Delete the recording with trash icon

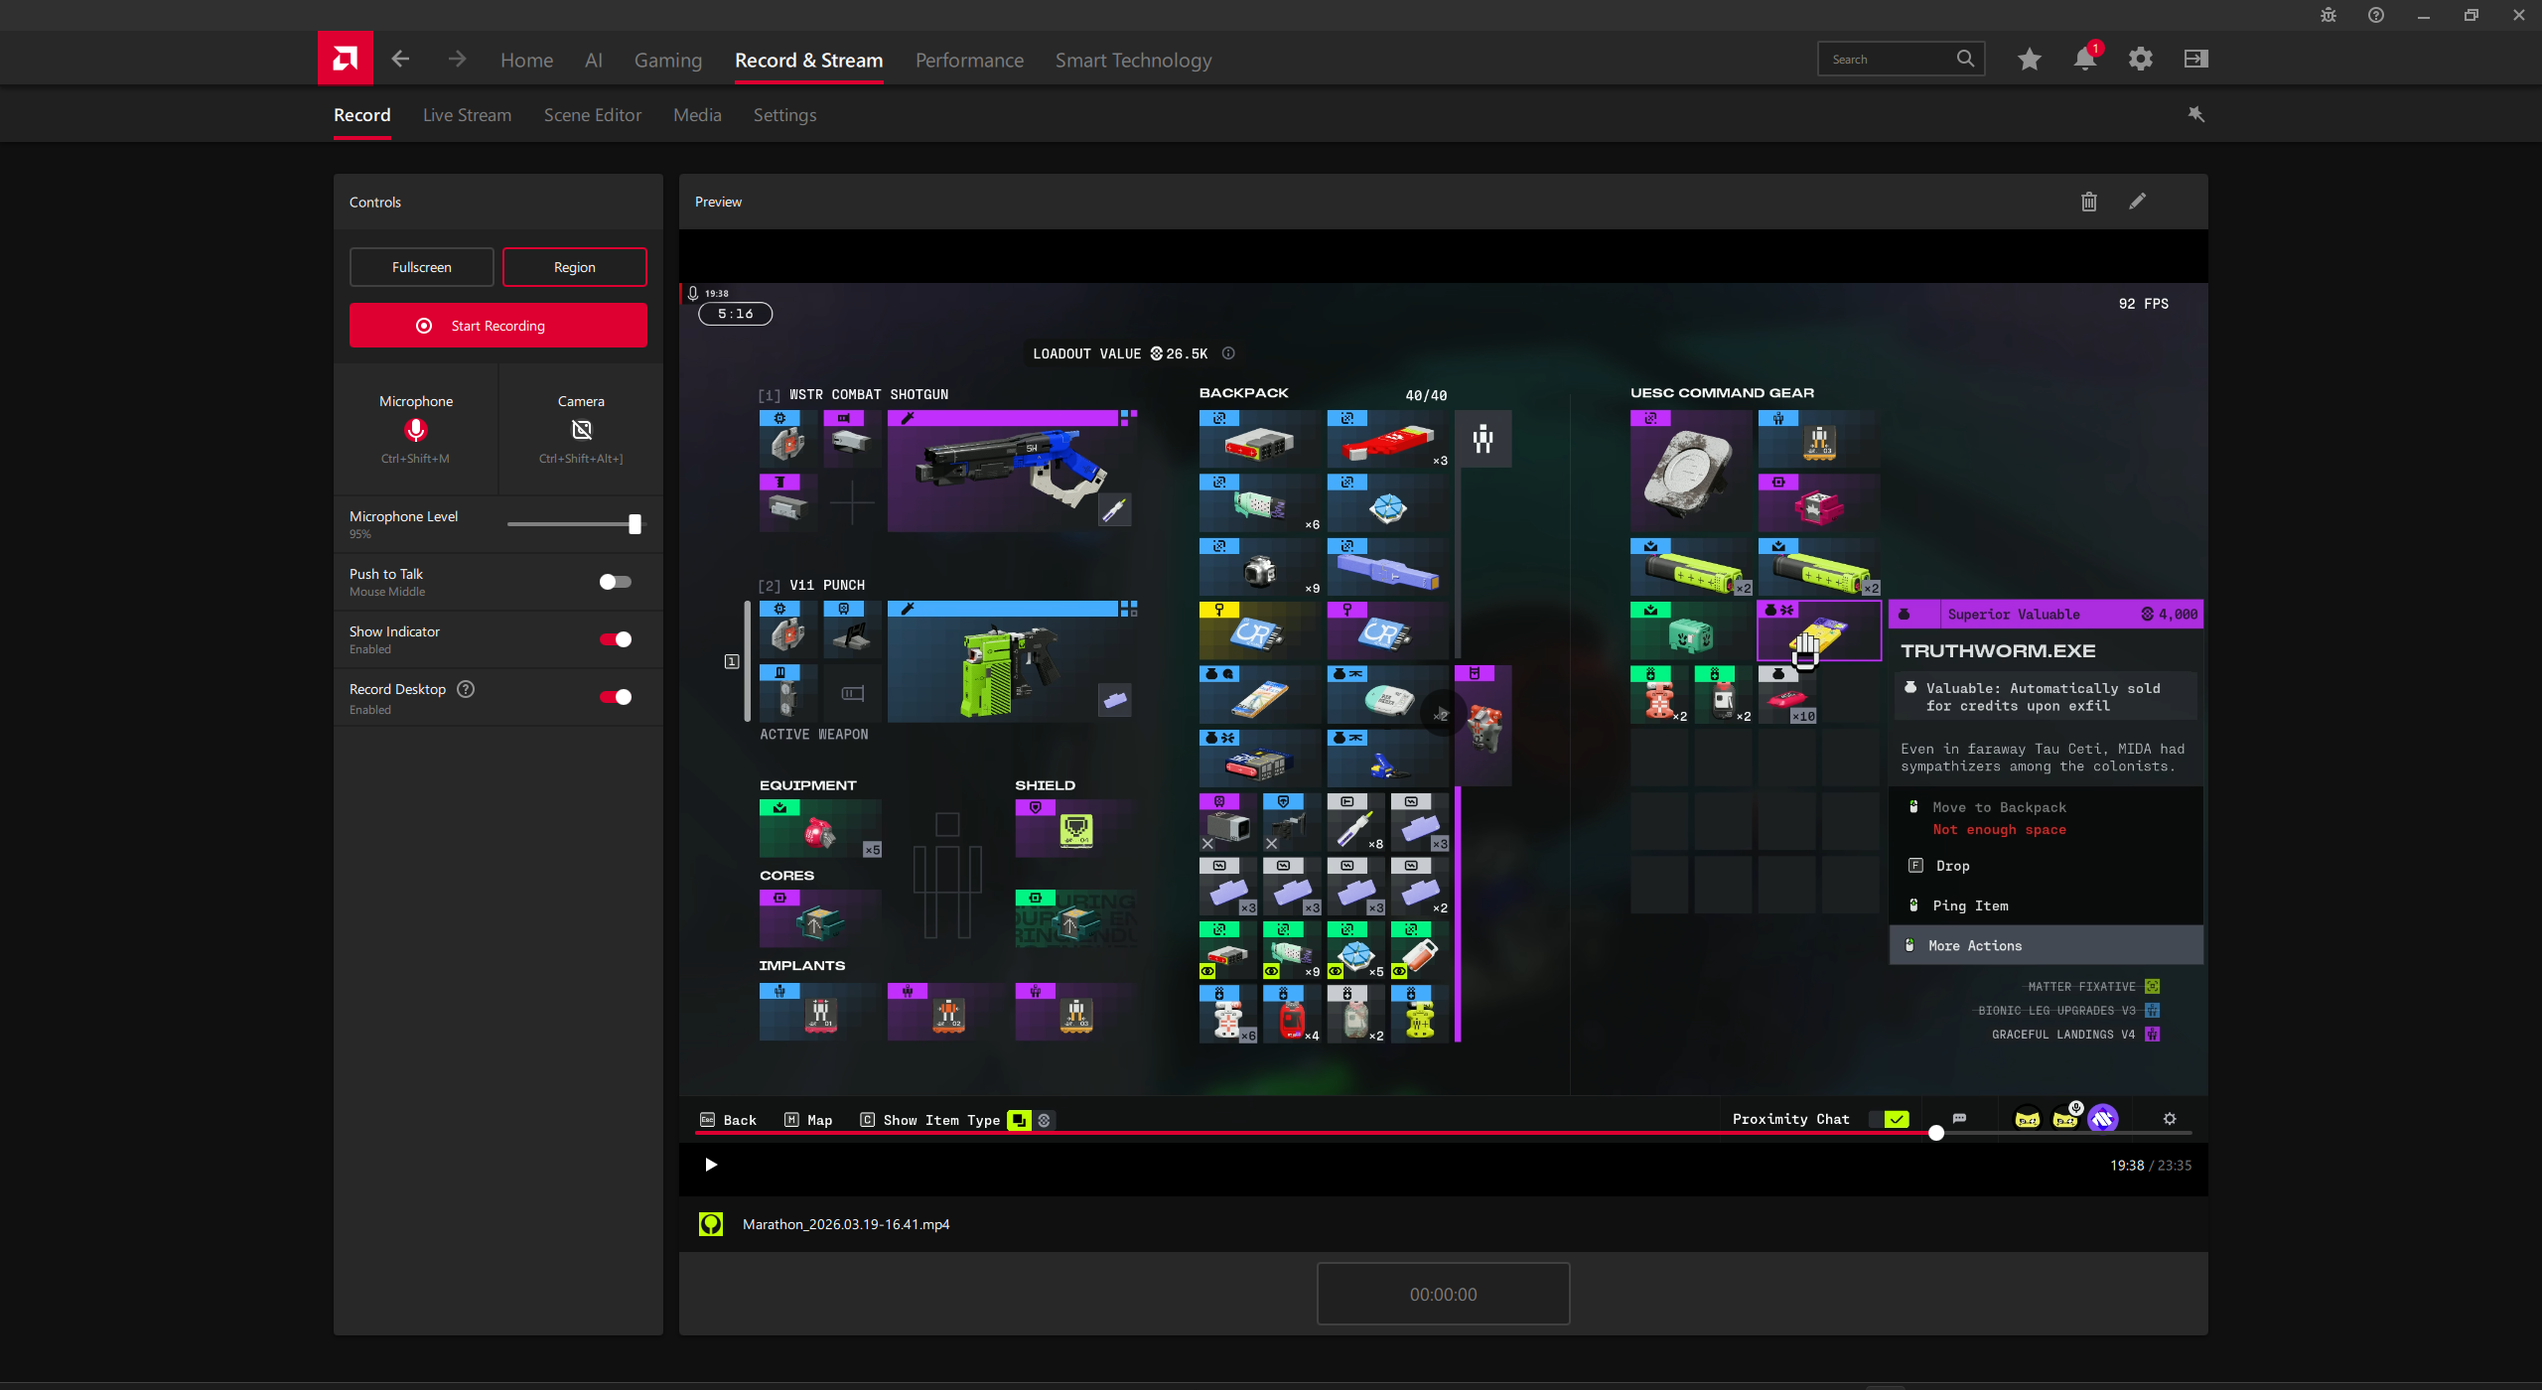coord(2089,202)
